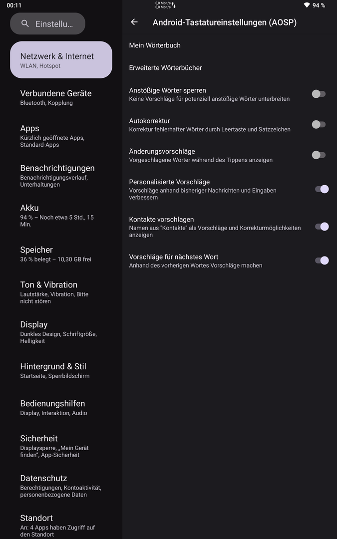Disable Personalisierte Vorschläge switch

coord(322,189)
